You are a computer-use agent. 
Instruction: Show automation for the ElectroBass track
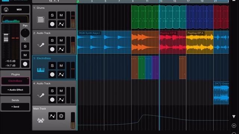[61, 74]
